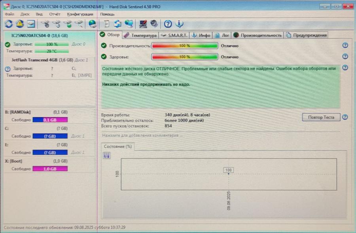Open the Отчёт menu
The image size is (356, 233).
tap(55, 14)
